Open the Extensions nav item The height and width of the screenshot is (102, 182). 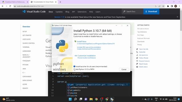click(82, 12)
